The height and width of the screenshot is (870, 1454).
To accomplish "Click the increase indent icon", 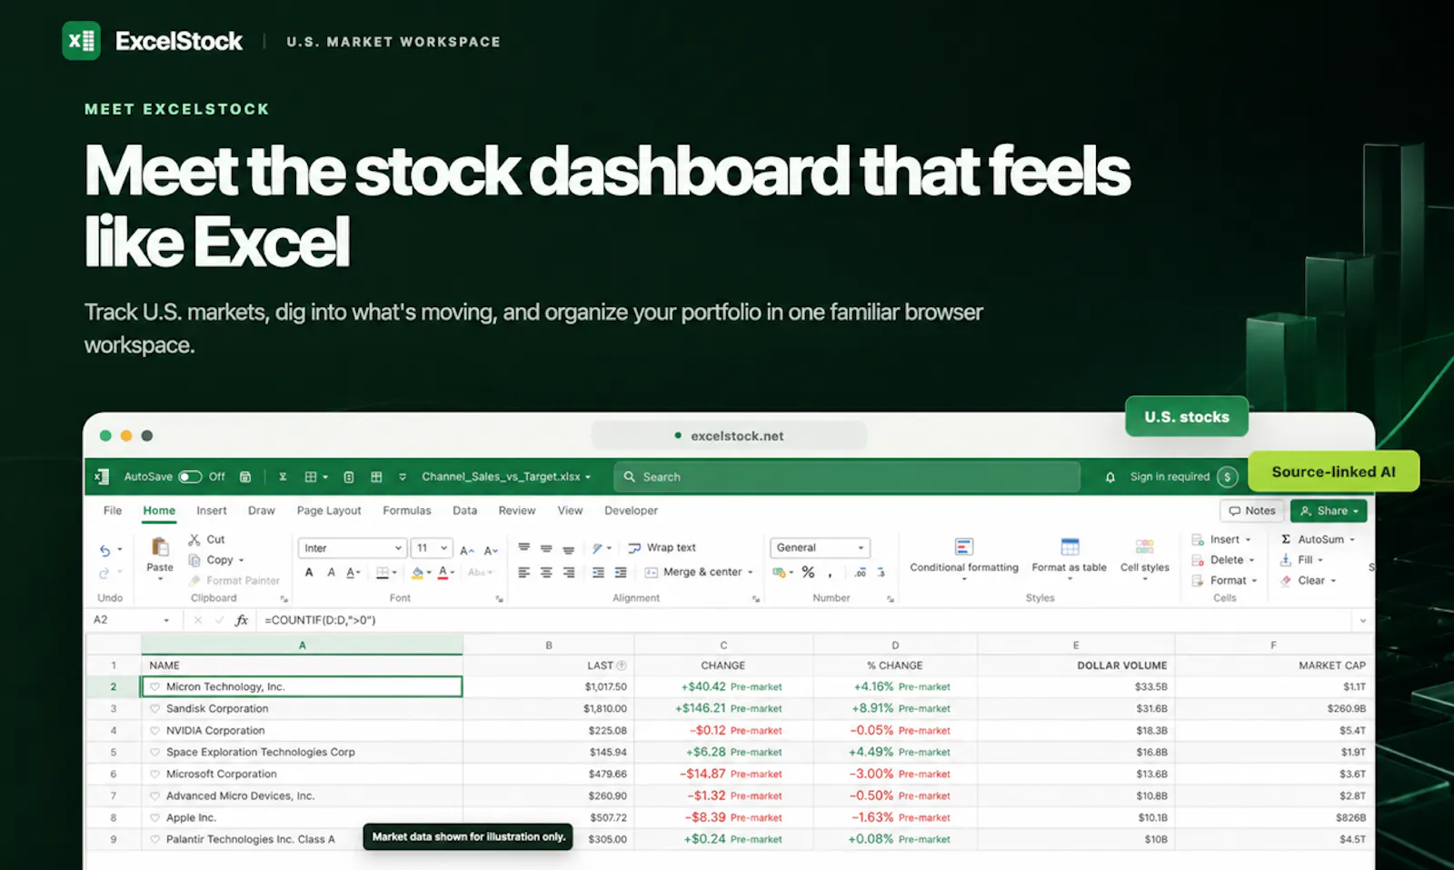I will tap(621, 572).
